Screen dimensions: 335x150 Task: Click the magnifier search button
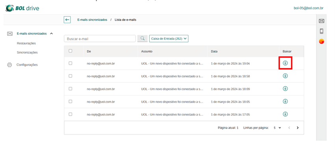[x=142, y=38]
